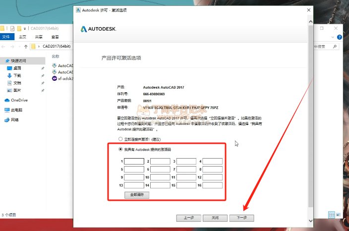
Task: Click the Explorer back navigation arrow
Action: pos(3,47)
